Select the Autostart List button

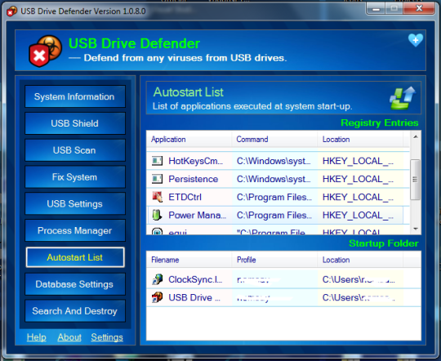75,257
